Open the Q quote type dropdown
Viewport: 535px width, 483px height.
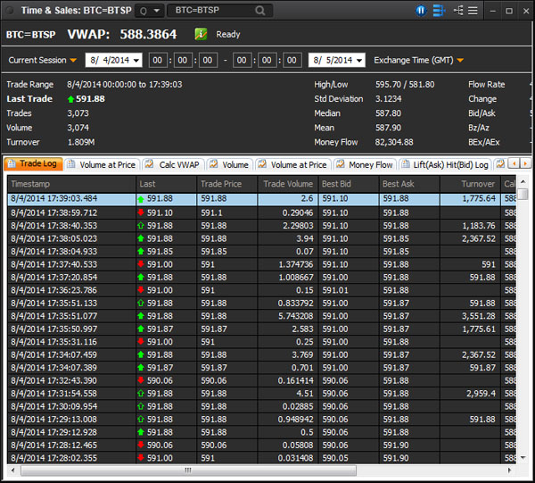[x=150, y=11]
